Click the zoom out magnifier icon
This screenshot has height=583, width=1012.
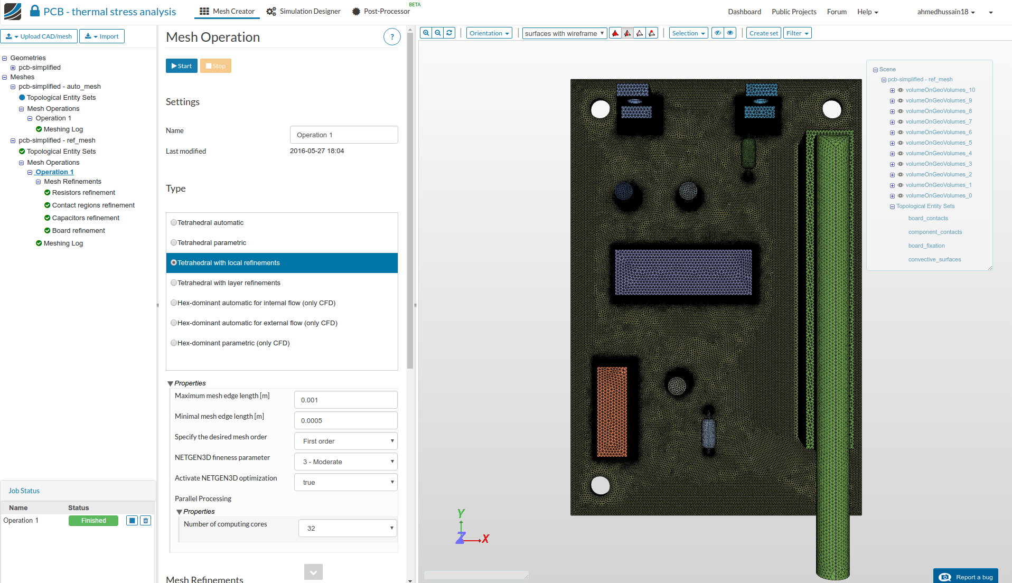[x=438, y=33]
